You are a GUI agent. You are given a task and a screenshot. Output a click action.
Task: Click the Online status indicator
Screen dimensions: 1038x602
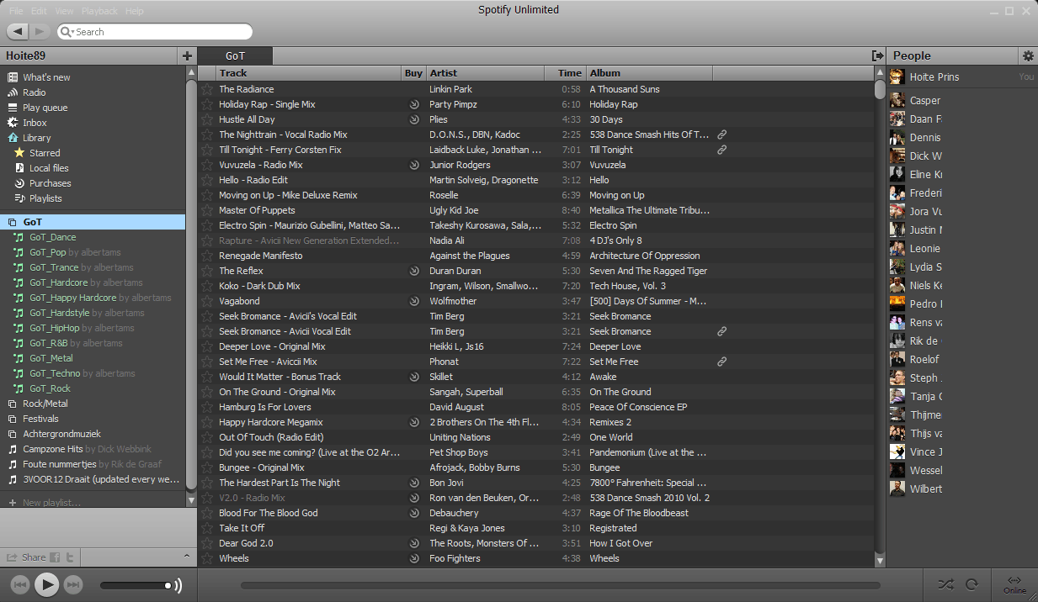(1014, 584)
